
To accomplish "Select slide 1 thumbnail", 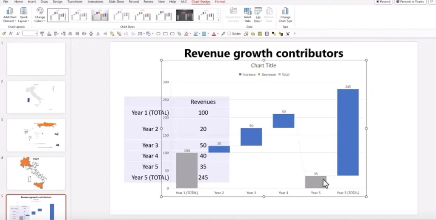I will [x=36, y=59].
